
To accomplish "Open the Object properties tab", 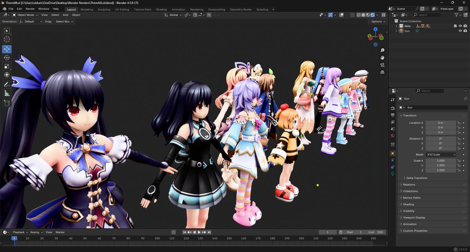I will [x=392, y=153].
